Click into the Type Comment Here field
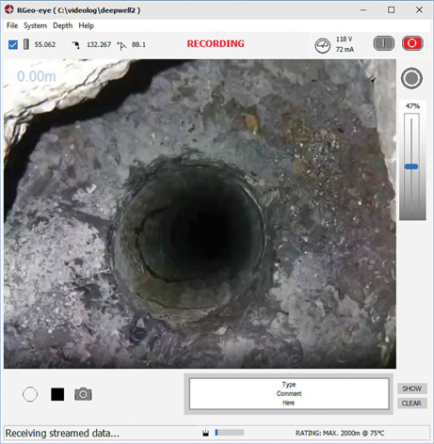 click(289, 393)
